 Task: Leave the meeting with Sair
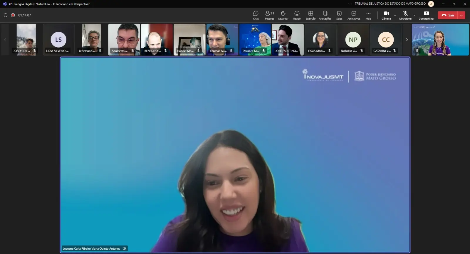tap(448, 15)
